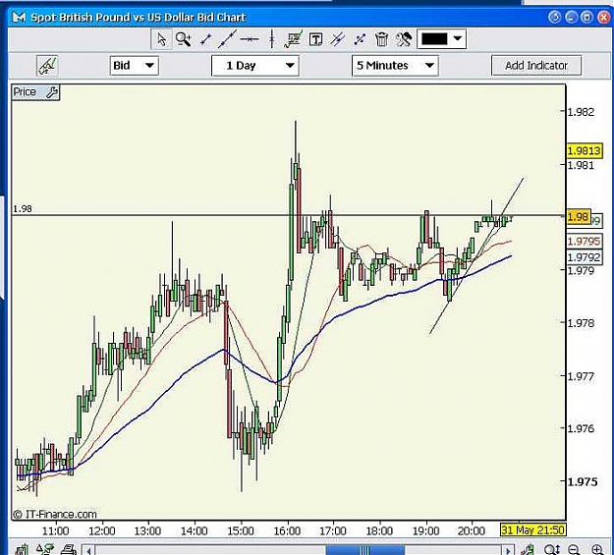614x555 pixels.
Task: Click the chart with green check toolbar icon
Action: pyautogui.click(x=294, y=39)
